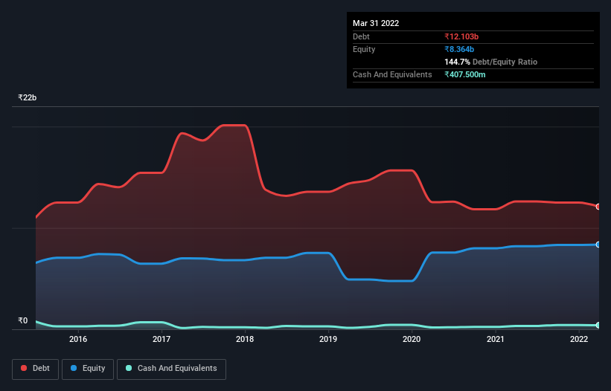Select the teal Cash endpoint marker
Viewport: 611px width, 391px height.
click(598, 325)
